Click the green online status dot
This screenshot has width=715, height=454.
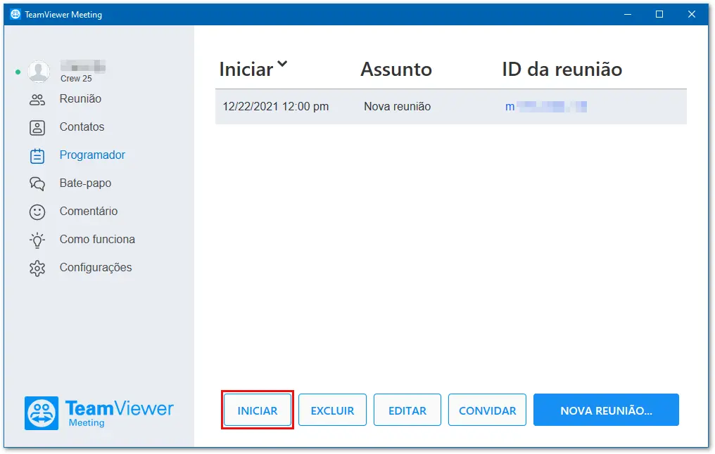(x=18, y=72)
